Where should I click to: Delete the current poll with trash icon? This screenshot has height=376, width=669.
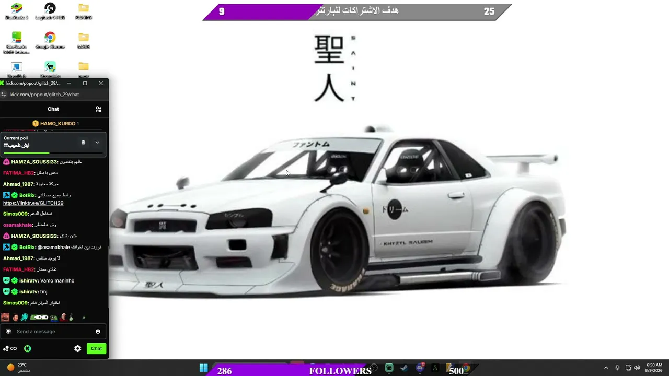(83, 142)
